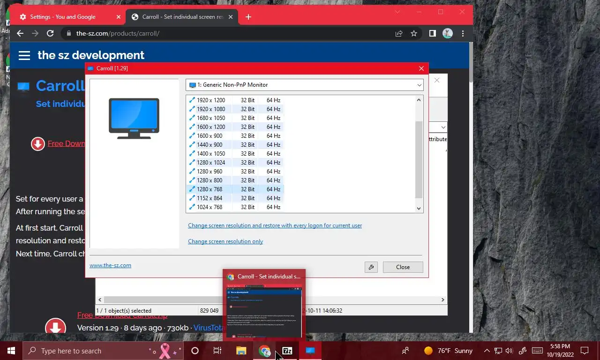The width and height of the screenshot is (600, 360).
Task: Click the Carroll Chrome preview thumbnail
Action: click(x=264, y=310)
